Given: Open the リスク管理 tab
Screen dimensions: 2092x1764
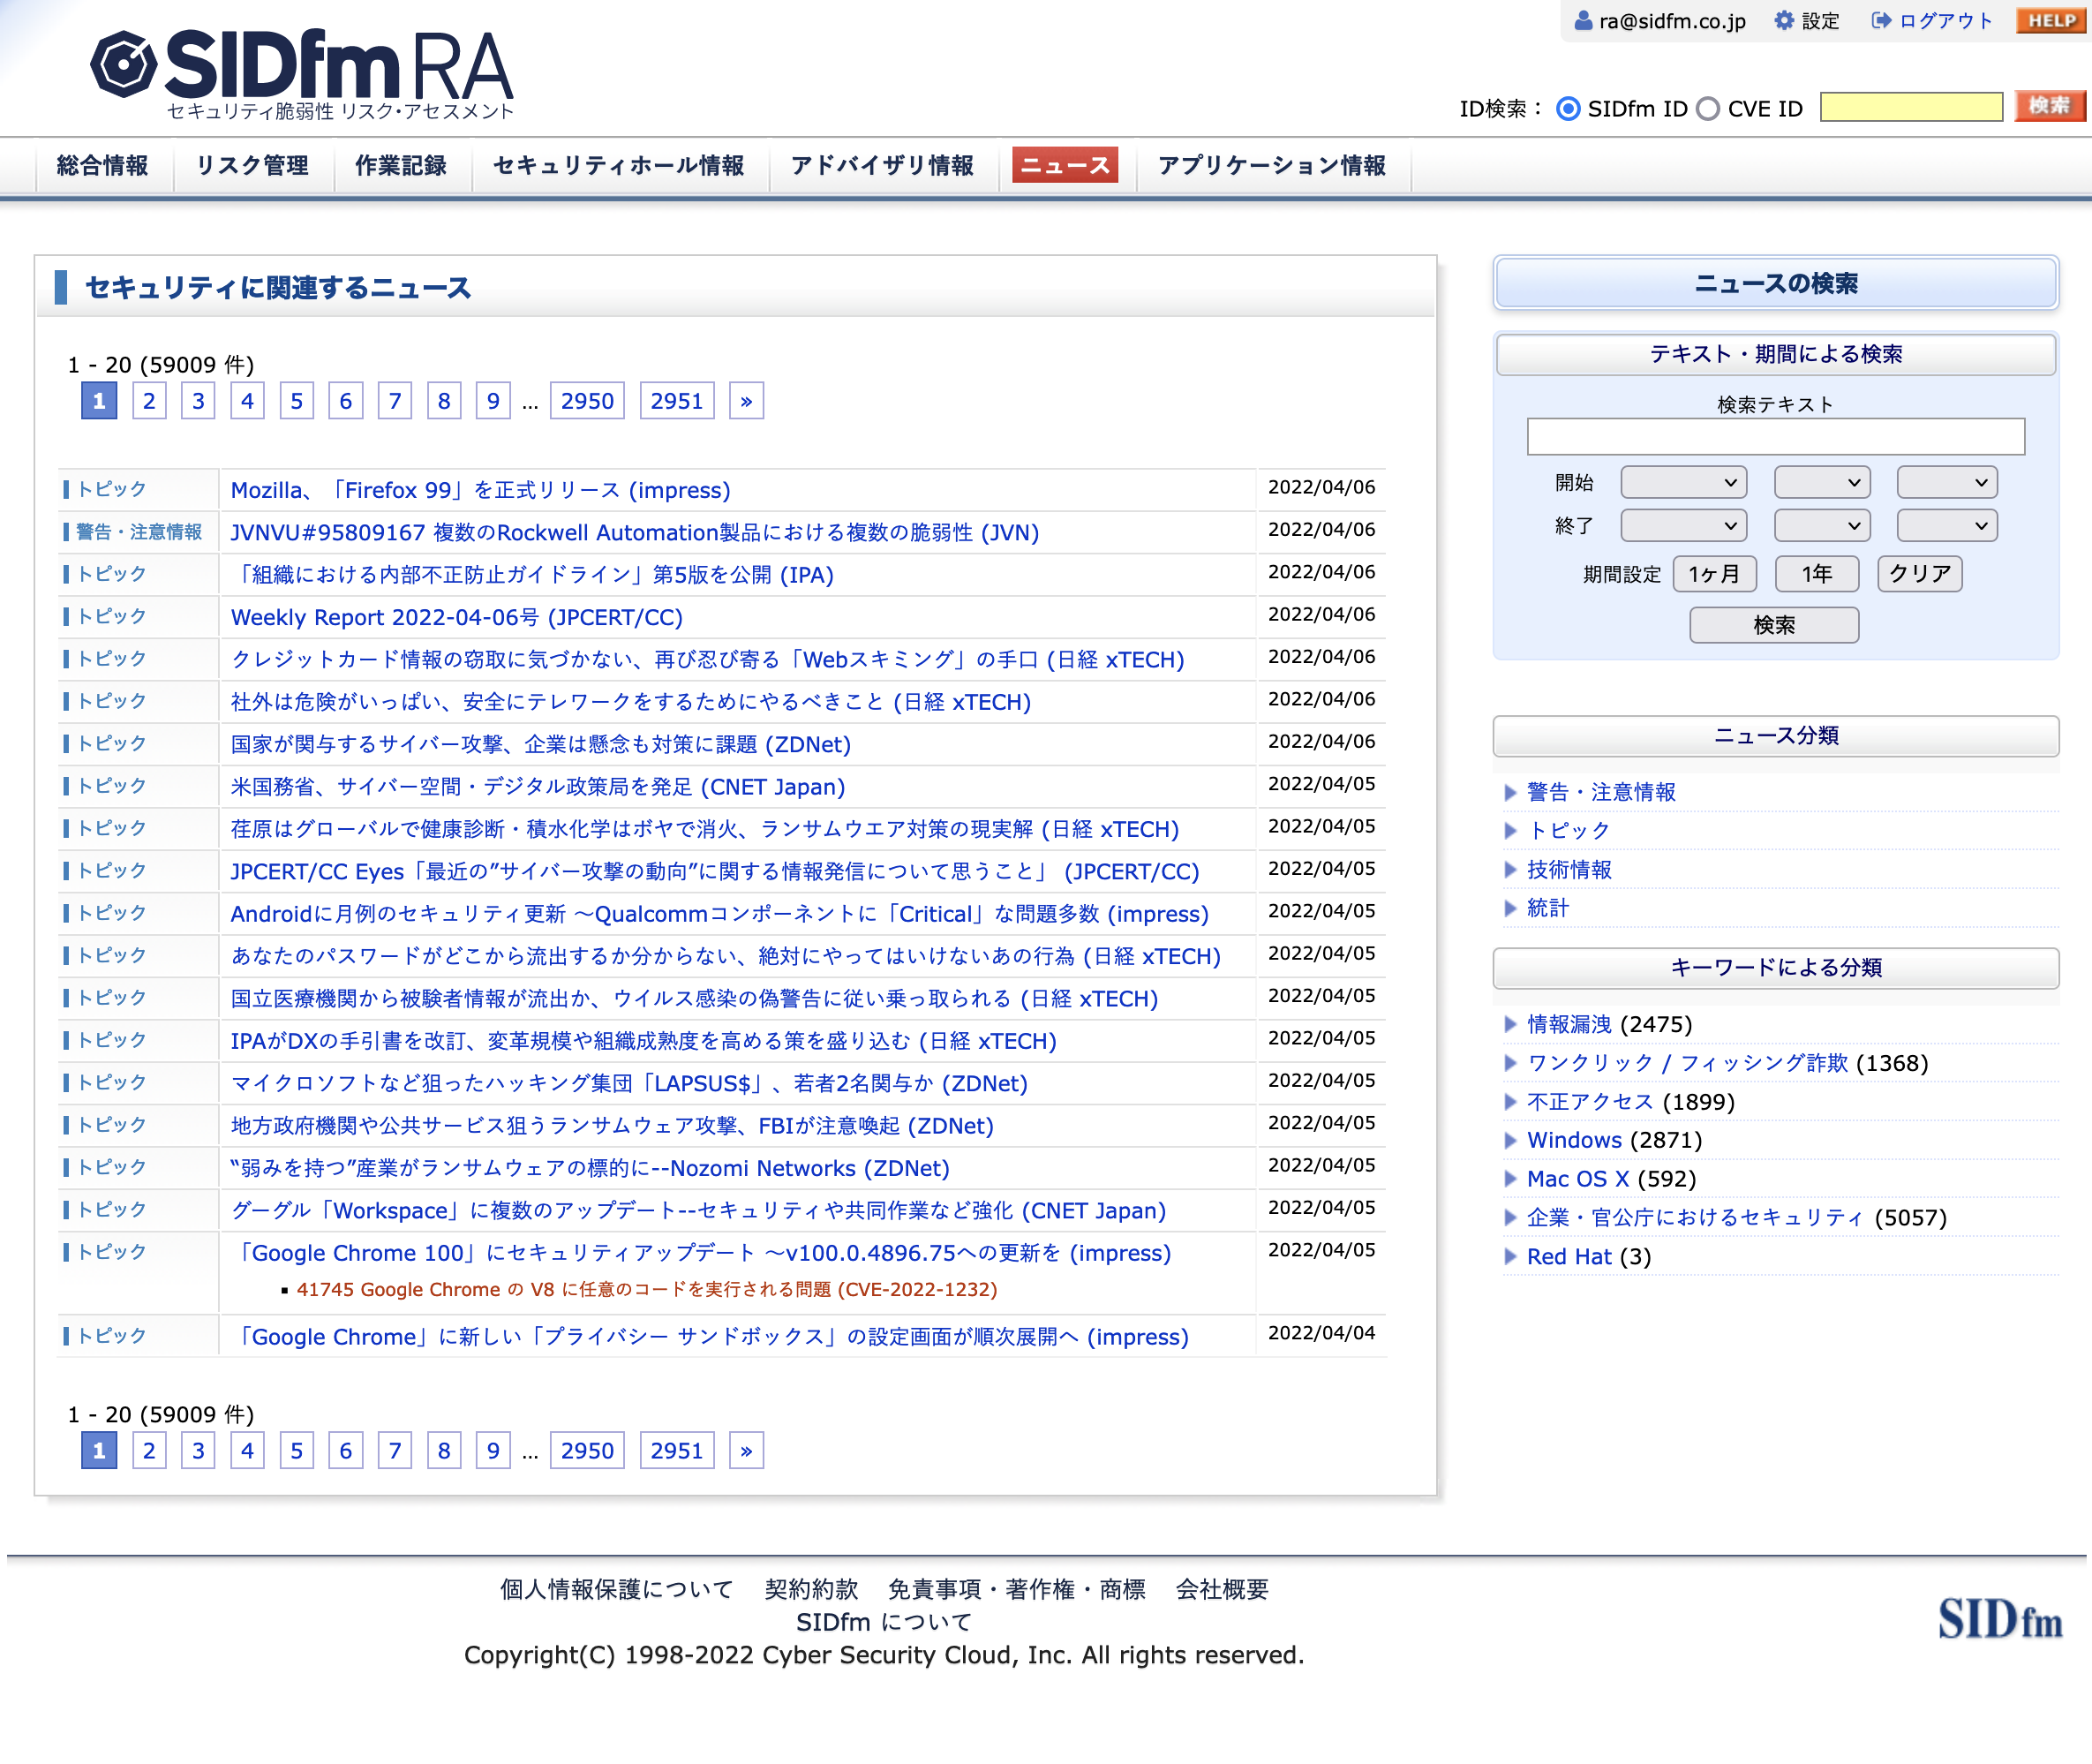Looking at the screenshot, I should click(x=252, y=166).
